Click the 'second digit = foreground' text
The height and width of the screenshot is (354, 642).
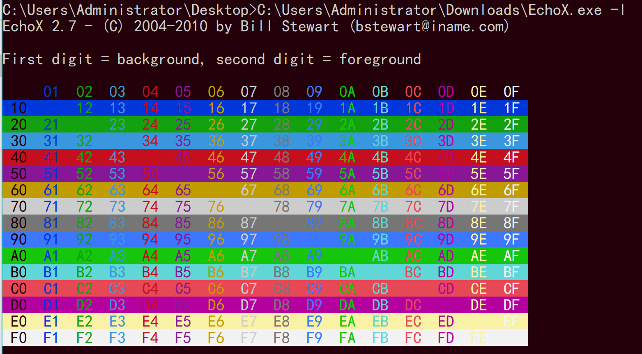tap(318, 59)
